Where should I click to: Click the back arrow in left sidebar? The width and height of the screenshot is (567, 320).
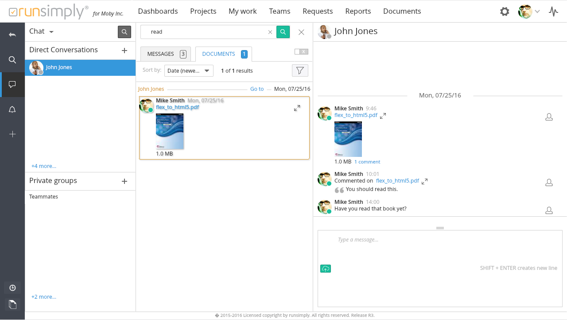pos(12,35)
